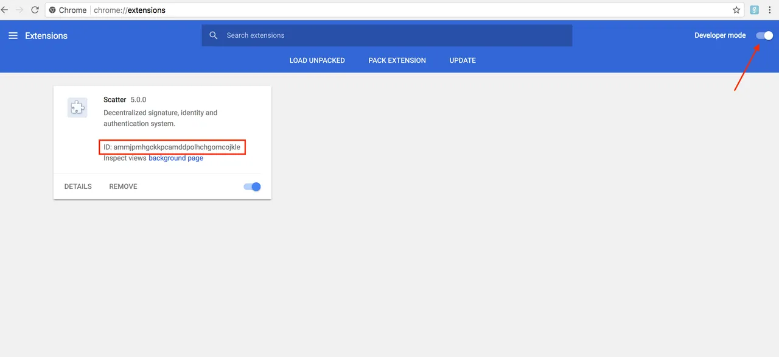Image resolution: width=779 pixels, height=357 pixels.
Task: Click REMOVE on the Scatter card
Action: tap(123, 186)
